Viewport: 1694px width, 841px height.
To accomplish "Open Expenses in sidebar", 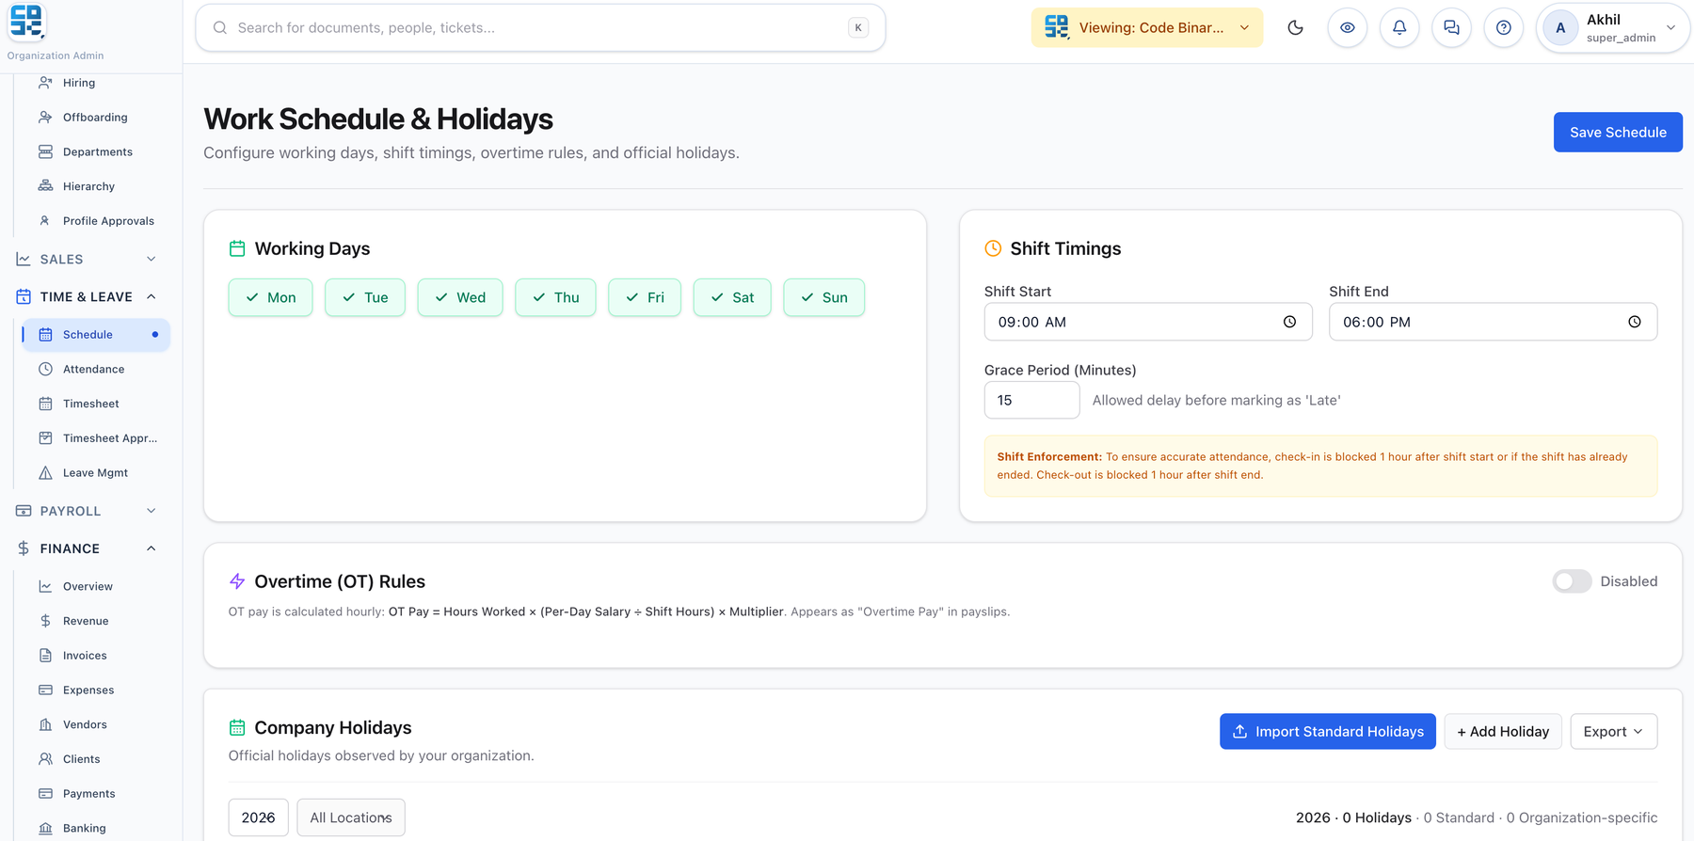I will [x=88, y=690].
